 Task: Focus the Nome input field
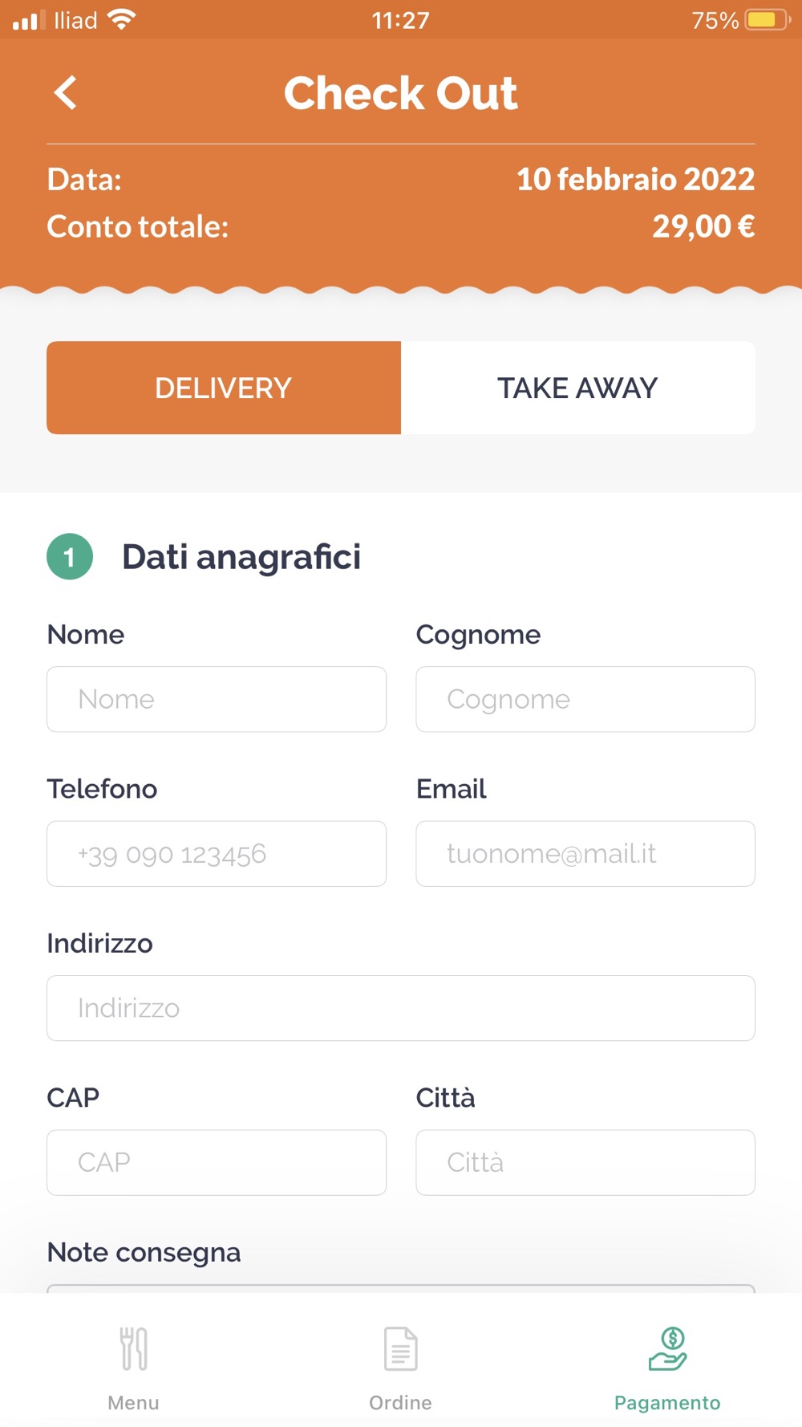[217, 699]
